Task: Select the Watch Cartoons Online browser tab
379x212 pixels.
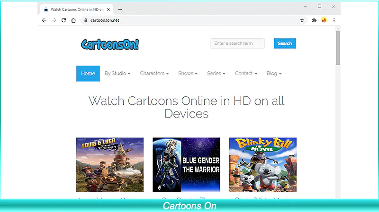Action: [77, 9]
